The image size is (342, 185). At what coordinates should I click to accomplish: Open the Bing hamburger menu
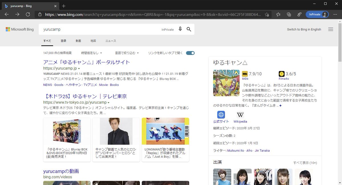(331, 29)
